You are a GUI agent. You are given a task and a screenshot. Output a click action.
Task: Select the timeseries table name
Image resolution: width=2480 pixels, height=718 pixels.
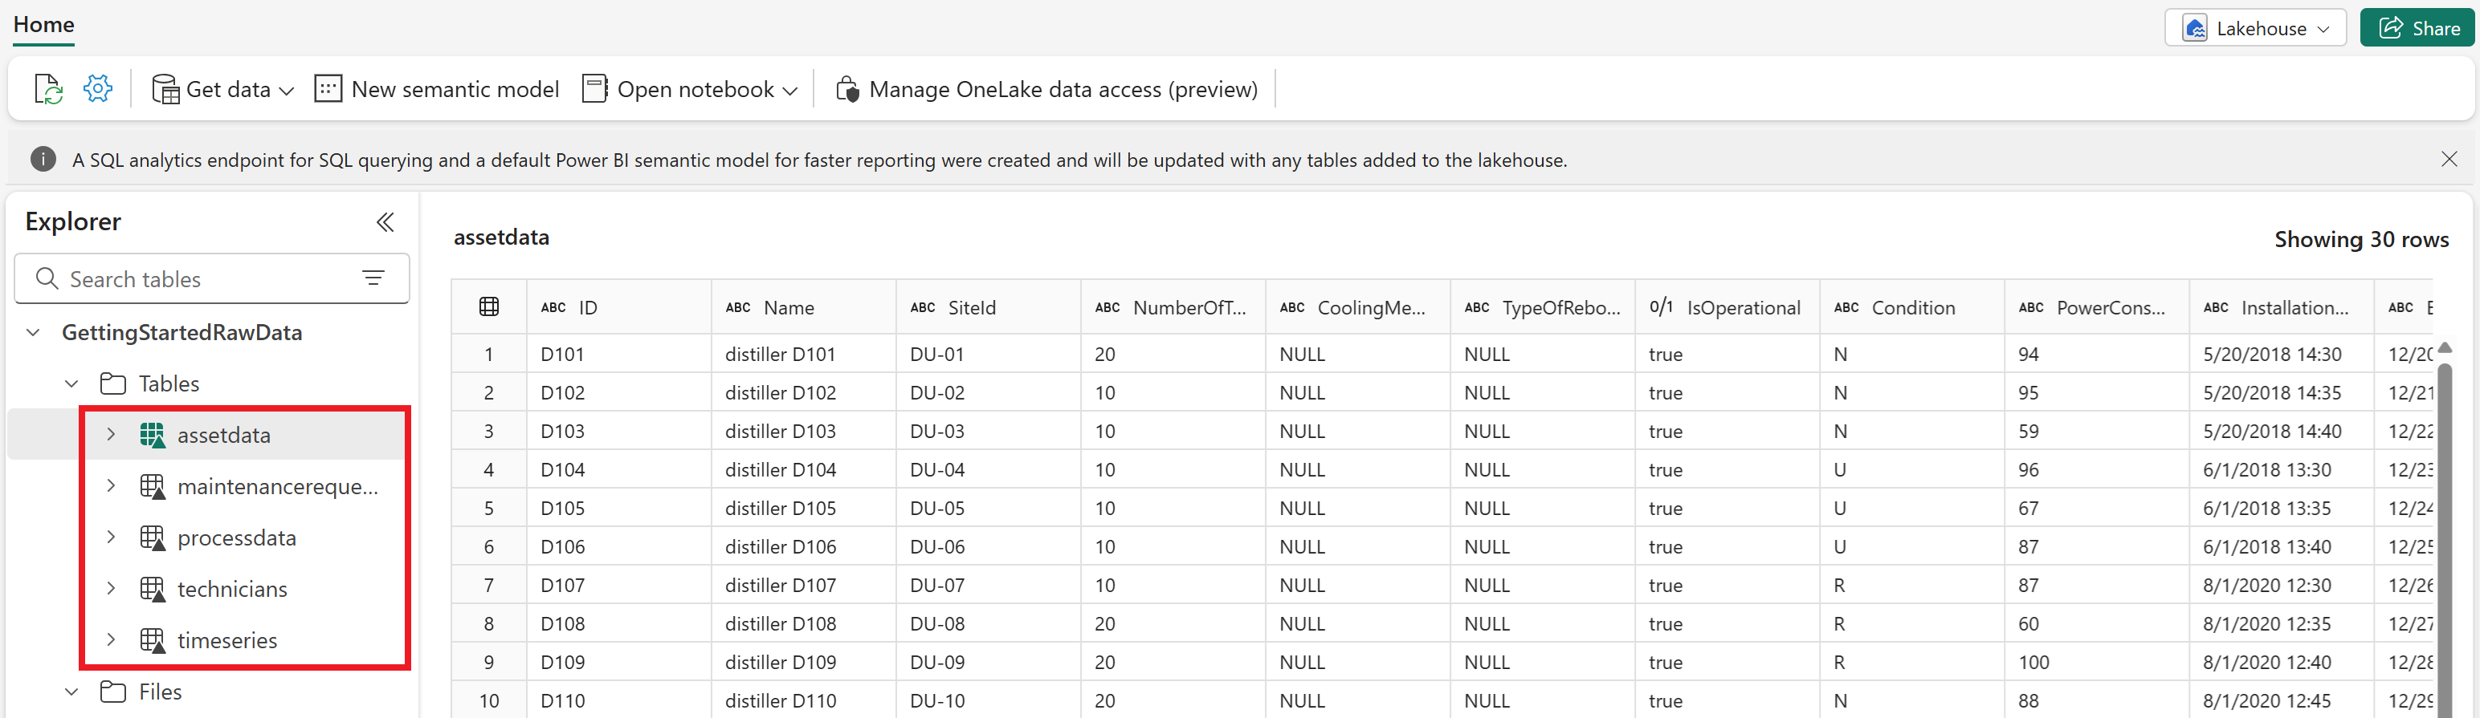(x=227, y=640)
